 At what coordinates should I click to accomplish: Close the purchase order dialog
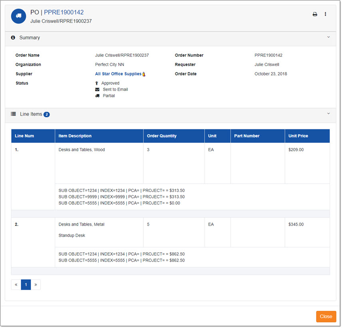pos(326,316)
